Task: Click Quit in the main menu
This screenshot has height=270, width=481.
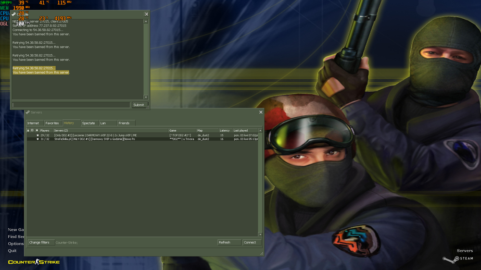Action: pos(13,251)
